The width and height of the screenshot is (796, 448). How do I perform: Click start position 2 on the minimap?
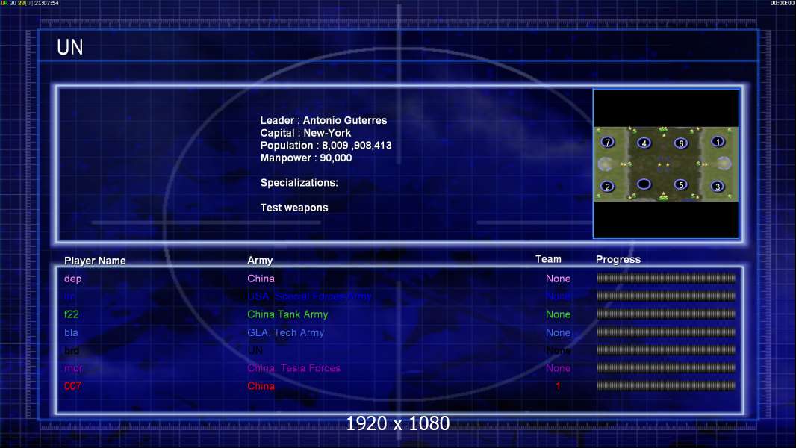tap(608, 186)
